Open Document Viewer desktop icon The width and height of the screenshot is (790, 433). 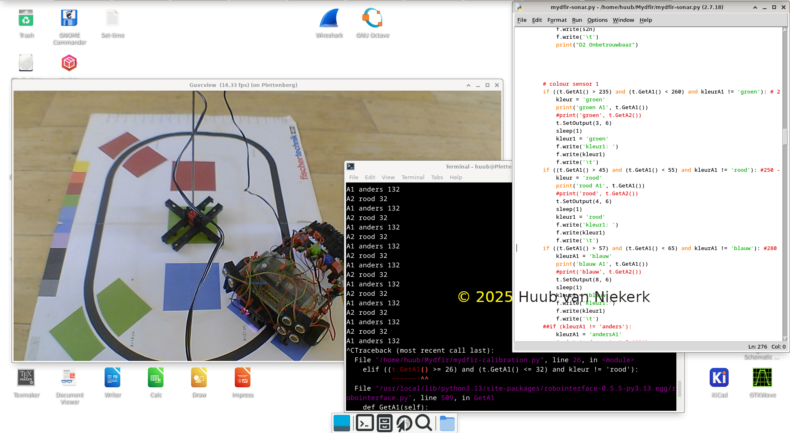coord(70,378)
